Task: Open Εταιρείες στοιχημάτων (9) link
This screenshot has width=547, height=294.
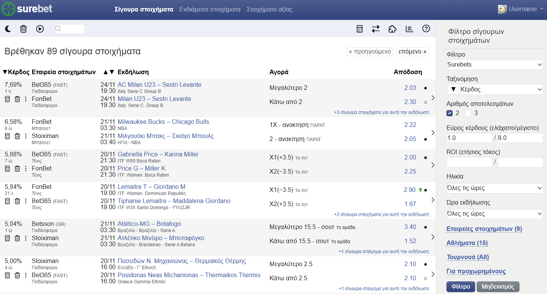Action: click(484, 229)
